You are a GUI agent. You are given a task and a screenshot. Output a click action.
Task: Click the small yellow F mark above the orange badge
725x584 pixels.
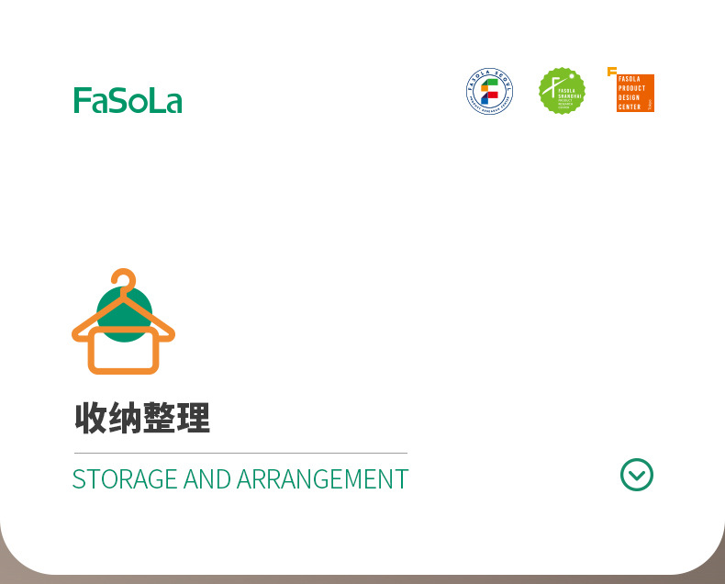tap(612, 72)
